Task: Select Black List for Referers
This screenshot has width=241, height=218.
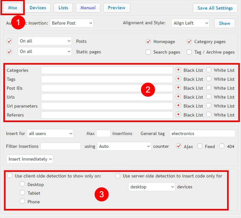Action: [x=178, y=114]
